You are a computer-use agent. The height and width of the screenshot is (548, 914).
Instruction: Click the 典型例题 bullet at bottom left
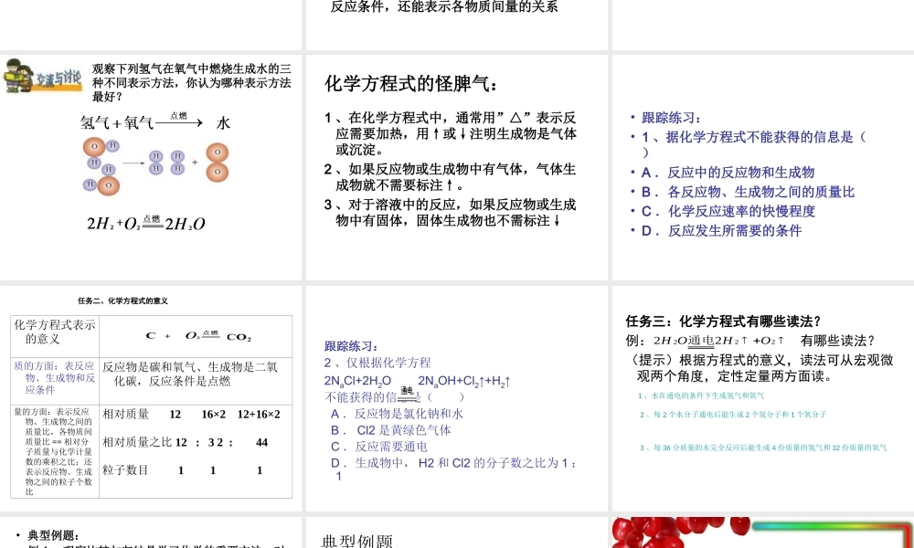(x=53, y=535)
